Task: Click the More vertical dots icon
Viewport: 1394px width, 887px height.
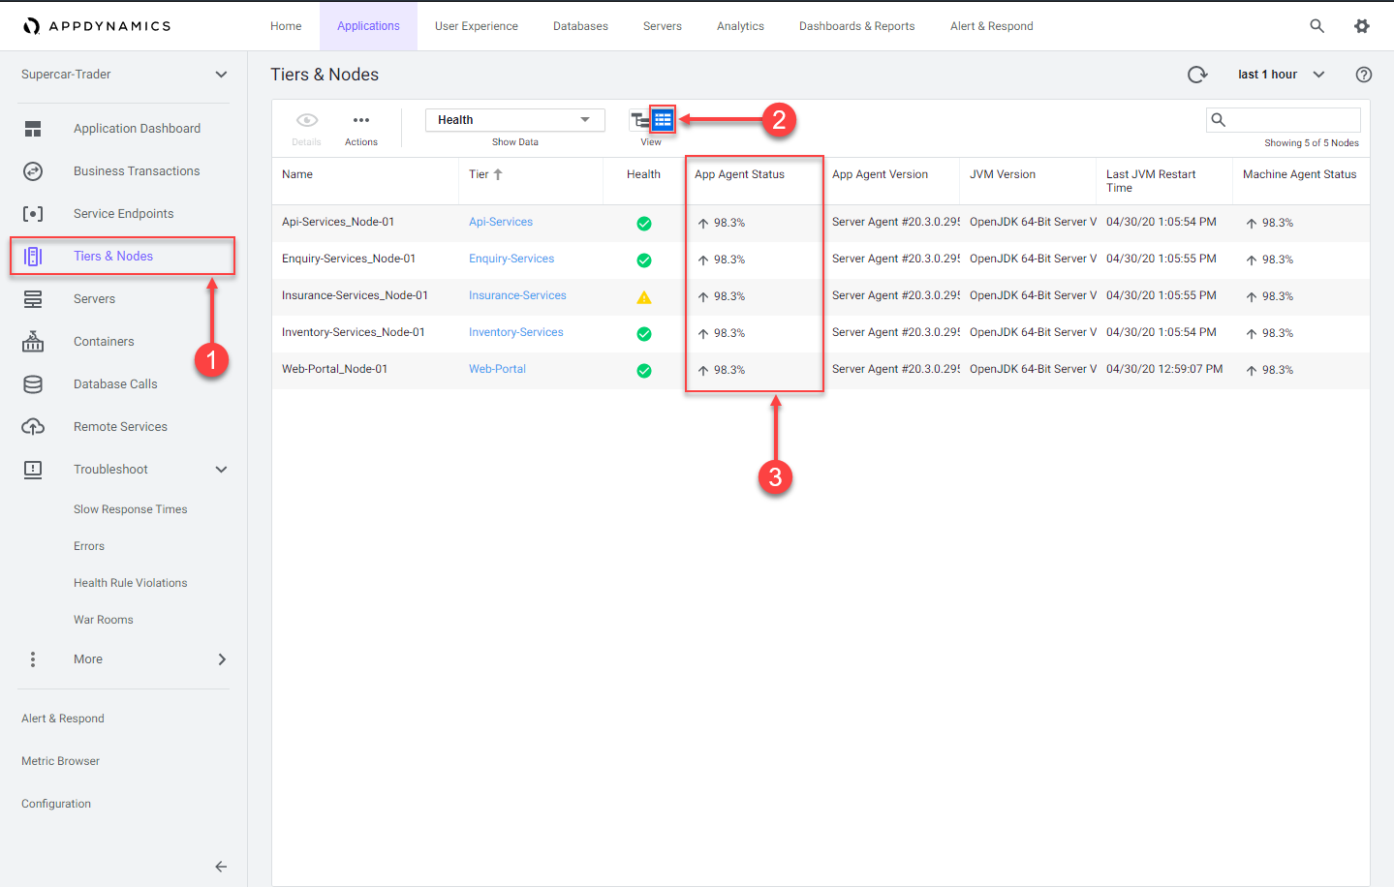Action: pyautogui.click(x=33, y=659)
